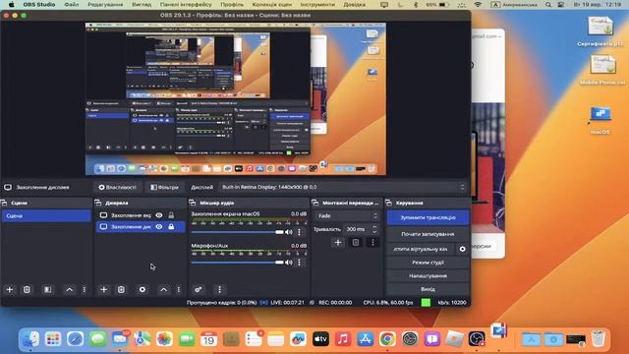Open the Довідка menu
This screenshot has width=629, height=354.
(x=354, y=4)
